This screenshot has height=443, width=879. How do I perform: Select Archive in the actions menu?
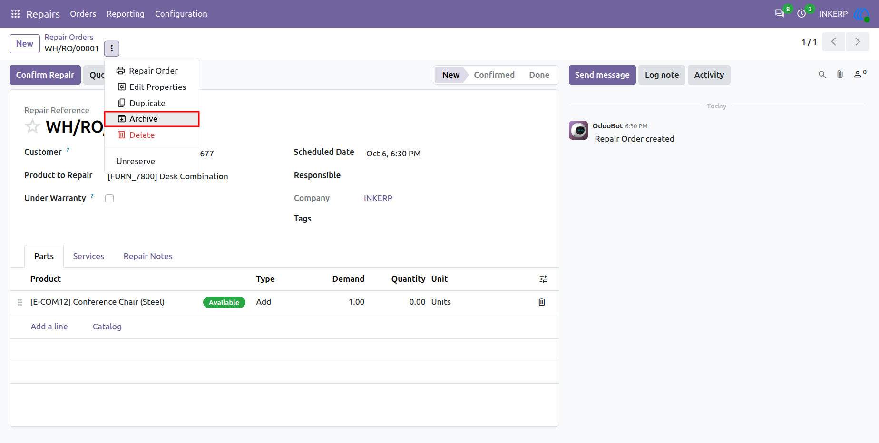(152, 119)
